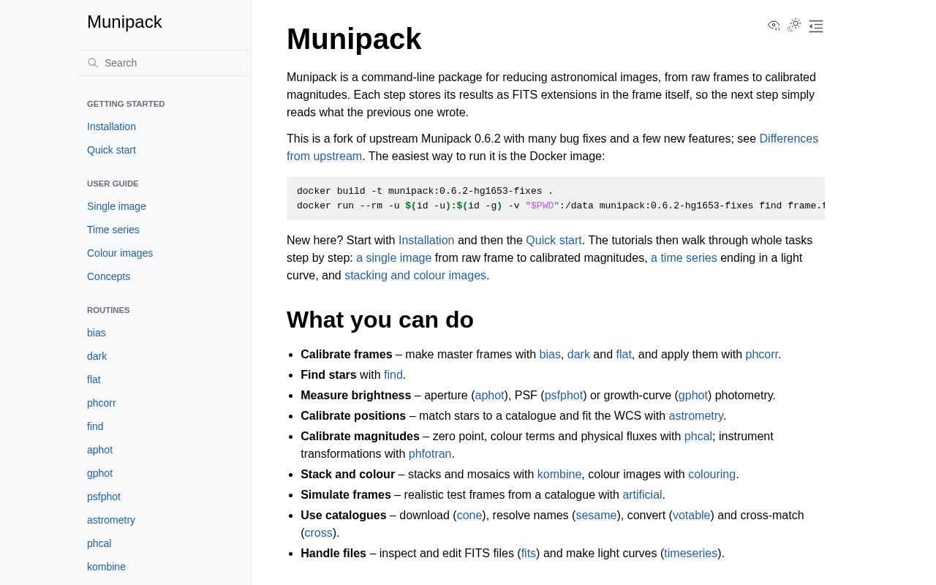Click the magnifier icon in the search bar
936x585 pixels.
click(93, 63)
